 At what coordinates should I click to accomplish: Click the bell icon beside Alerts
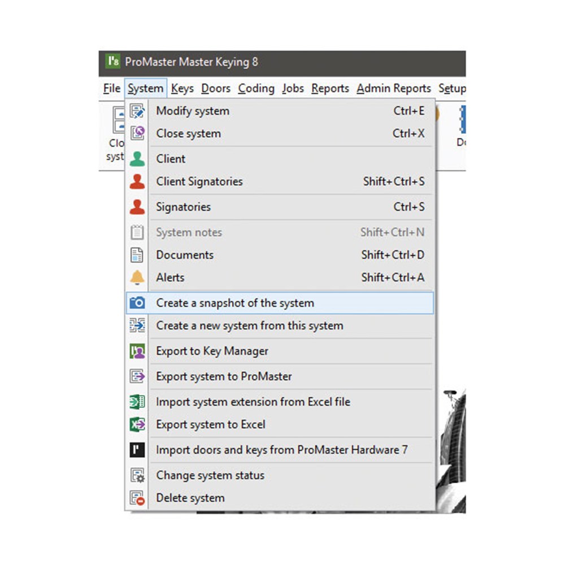tap(137, 277)
